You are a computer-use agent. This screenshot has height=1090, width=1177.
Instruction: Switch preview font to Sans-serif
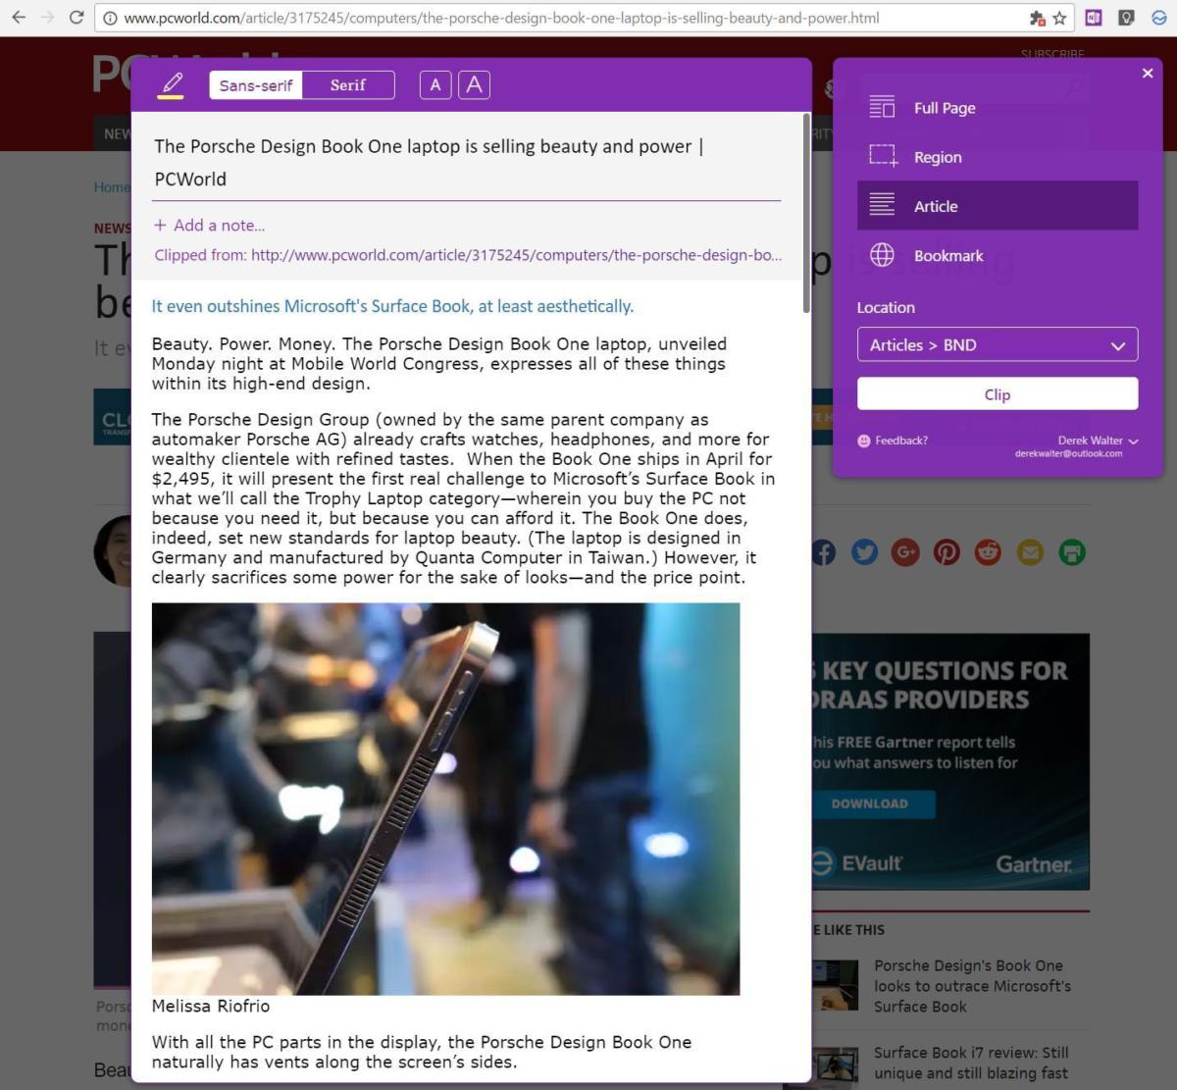256,85
